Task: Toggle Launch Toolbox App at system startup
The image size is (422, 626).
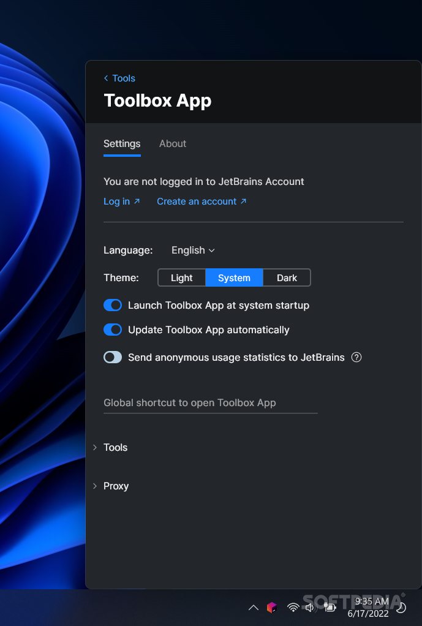Action: [x=113, y=306]
